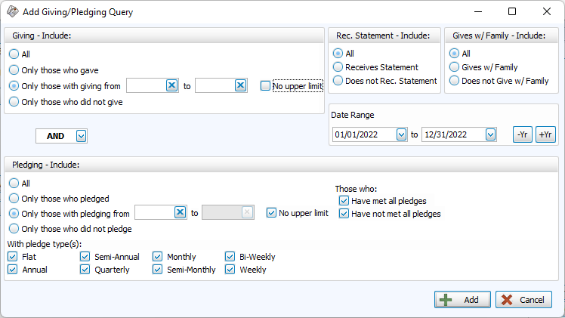Screen dimensions: 565x318
Task: Click the giving from amount input field
Action: pyautogui.click(x=145, y=86)
